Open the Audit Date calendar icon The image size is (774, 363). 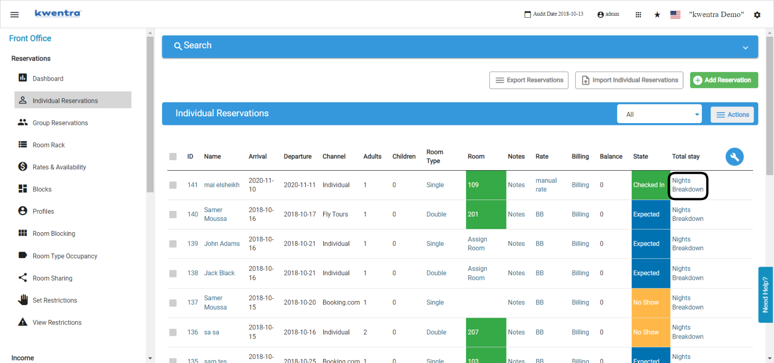[x=527, y=14]
